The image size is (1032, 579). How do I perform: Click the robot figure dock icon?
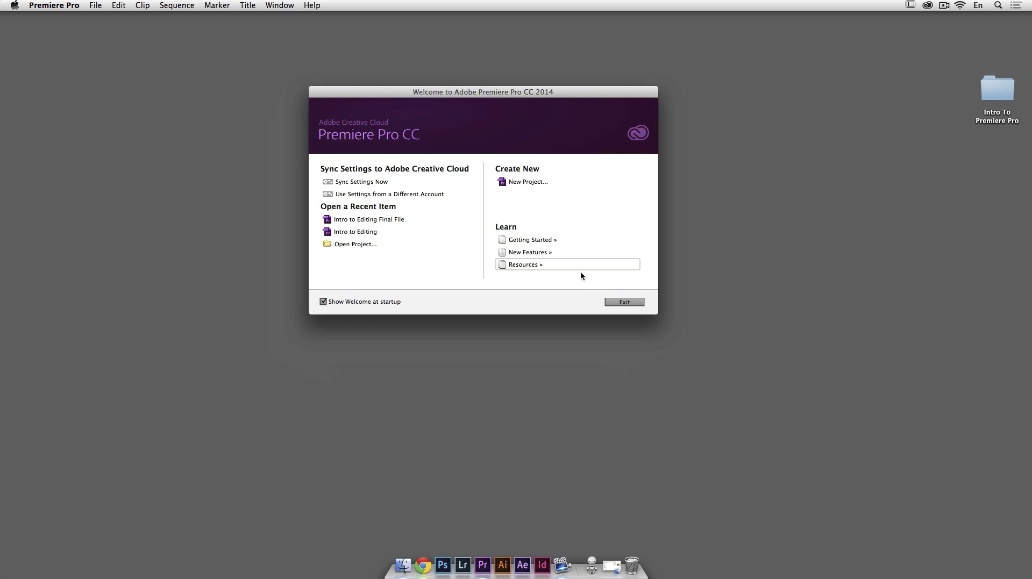592,565
